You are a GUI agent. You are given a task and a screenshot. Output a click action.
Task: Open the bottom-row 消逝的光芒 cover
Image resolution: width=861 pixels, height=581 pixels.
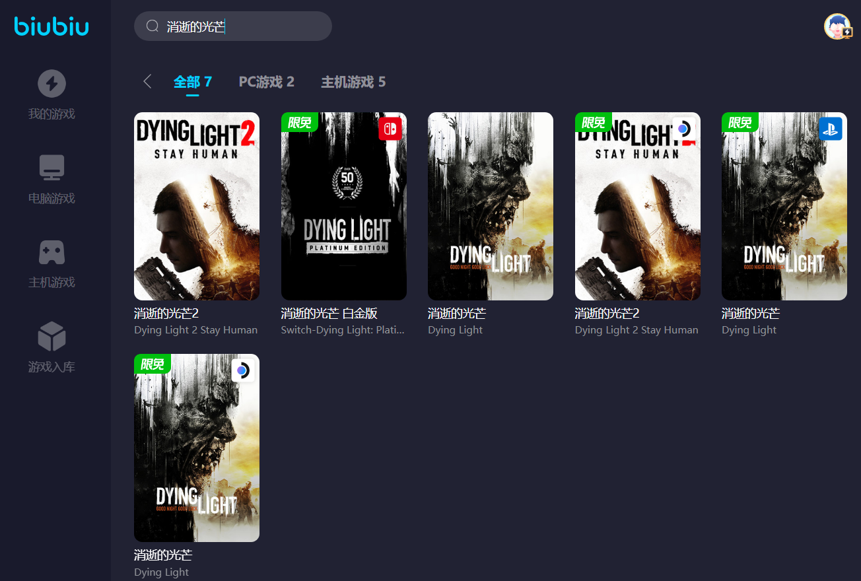point(196,448)
